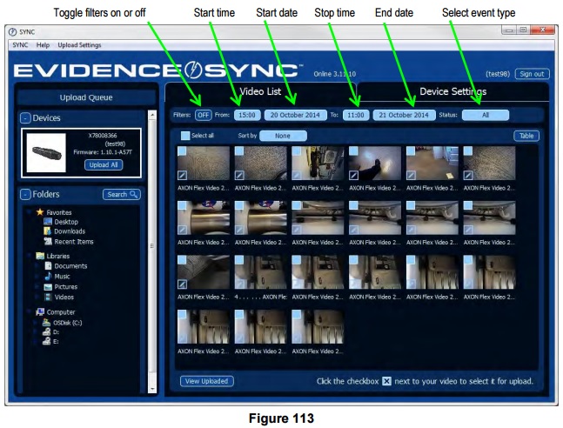The width and height of the screenshot is (563, 428).
Task: Switch to the Device Settings tab
Action: pos(452,91)
